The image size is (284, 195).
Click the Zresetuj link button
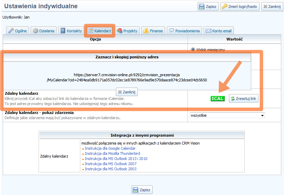[243, 99]
